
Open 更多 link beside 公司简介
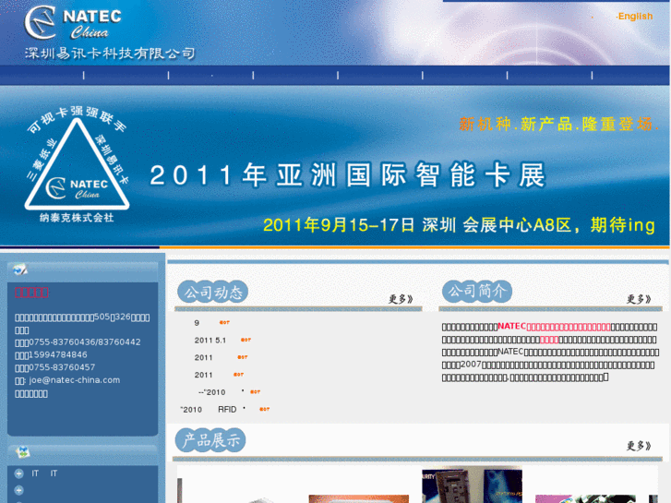pos(639,299)
